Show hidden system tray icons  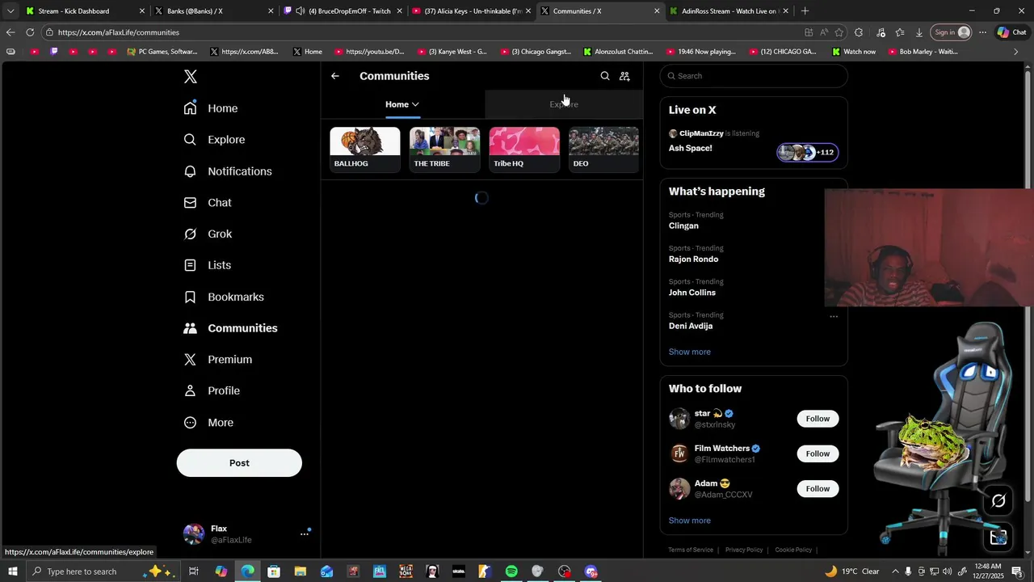click(x=894, y=571)
